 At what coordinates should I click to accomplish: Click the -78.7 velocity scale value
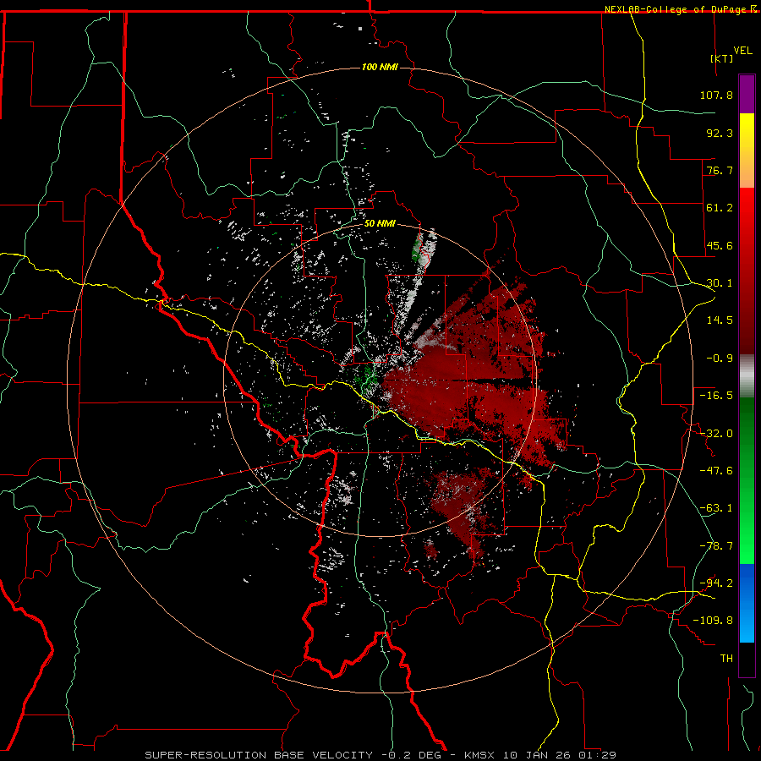point(716,546)
